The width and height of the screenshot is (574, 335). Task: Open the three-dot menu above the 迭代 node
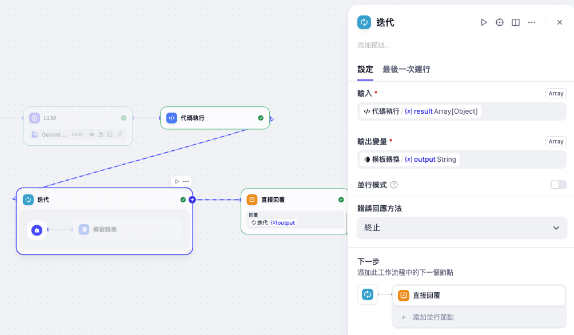tap(186, 181)
